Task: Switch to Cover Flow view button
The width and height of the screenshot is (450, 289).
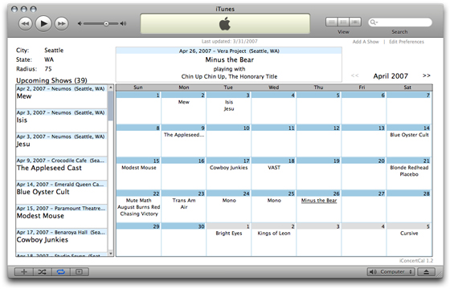Action: (355, 22)
